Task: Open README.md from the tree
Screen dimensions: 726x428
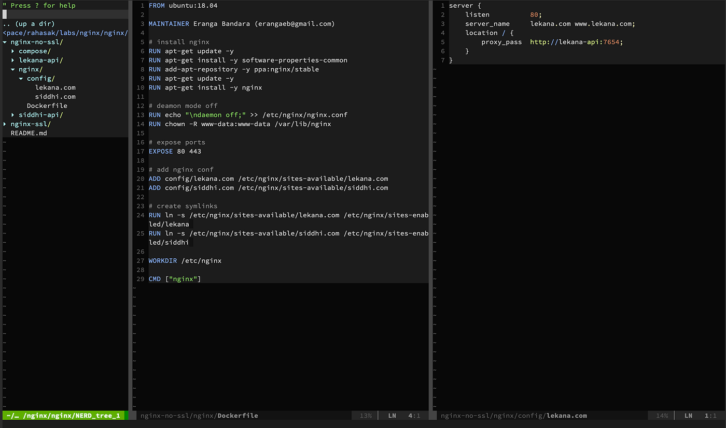Action: (29, 133)
